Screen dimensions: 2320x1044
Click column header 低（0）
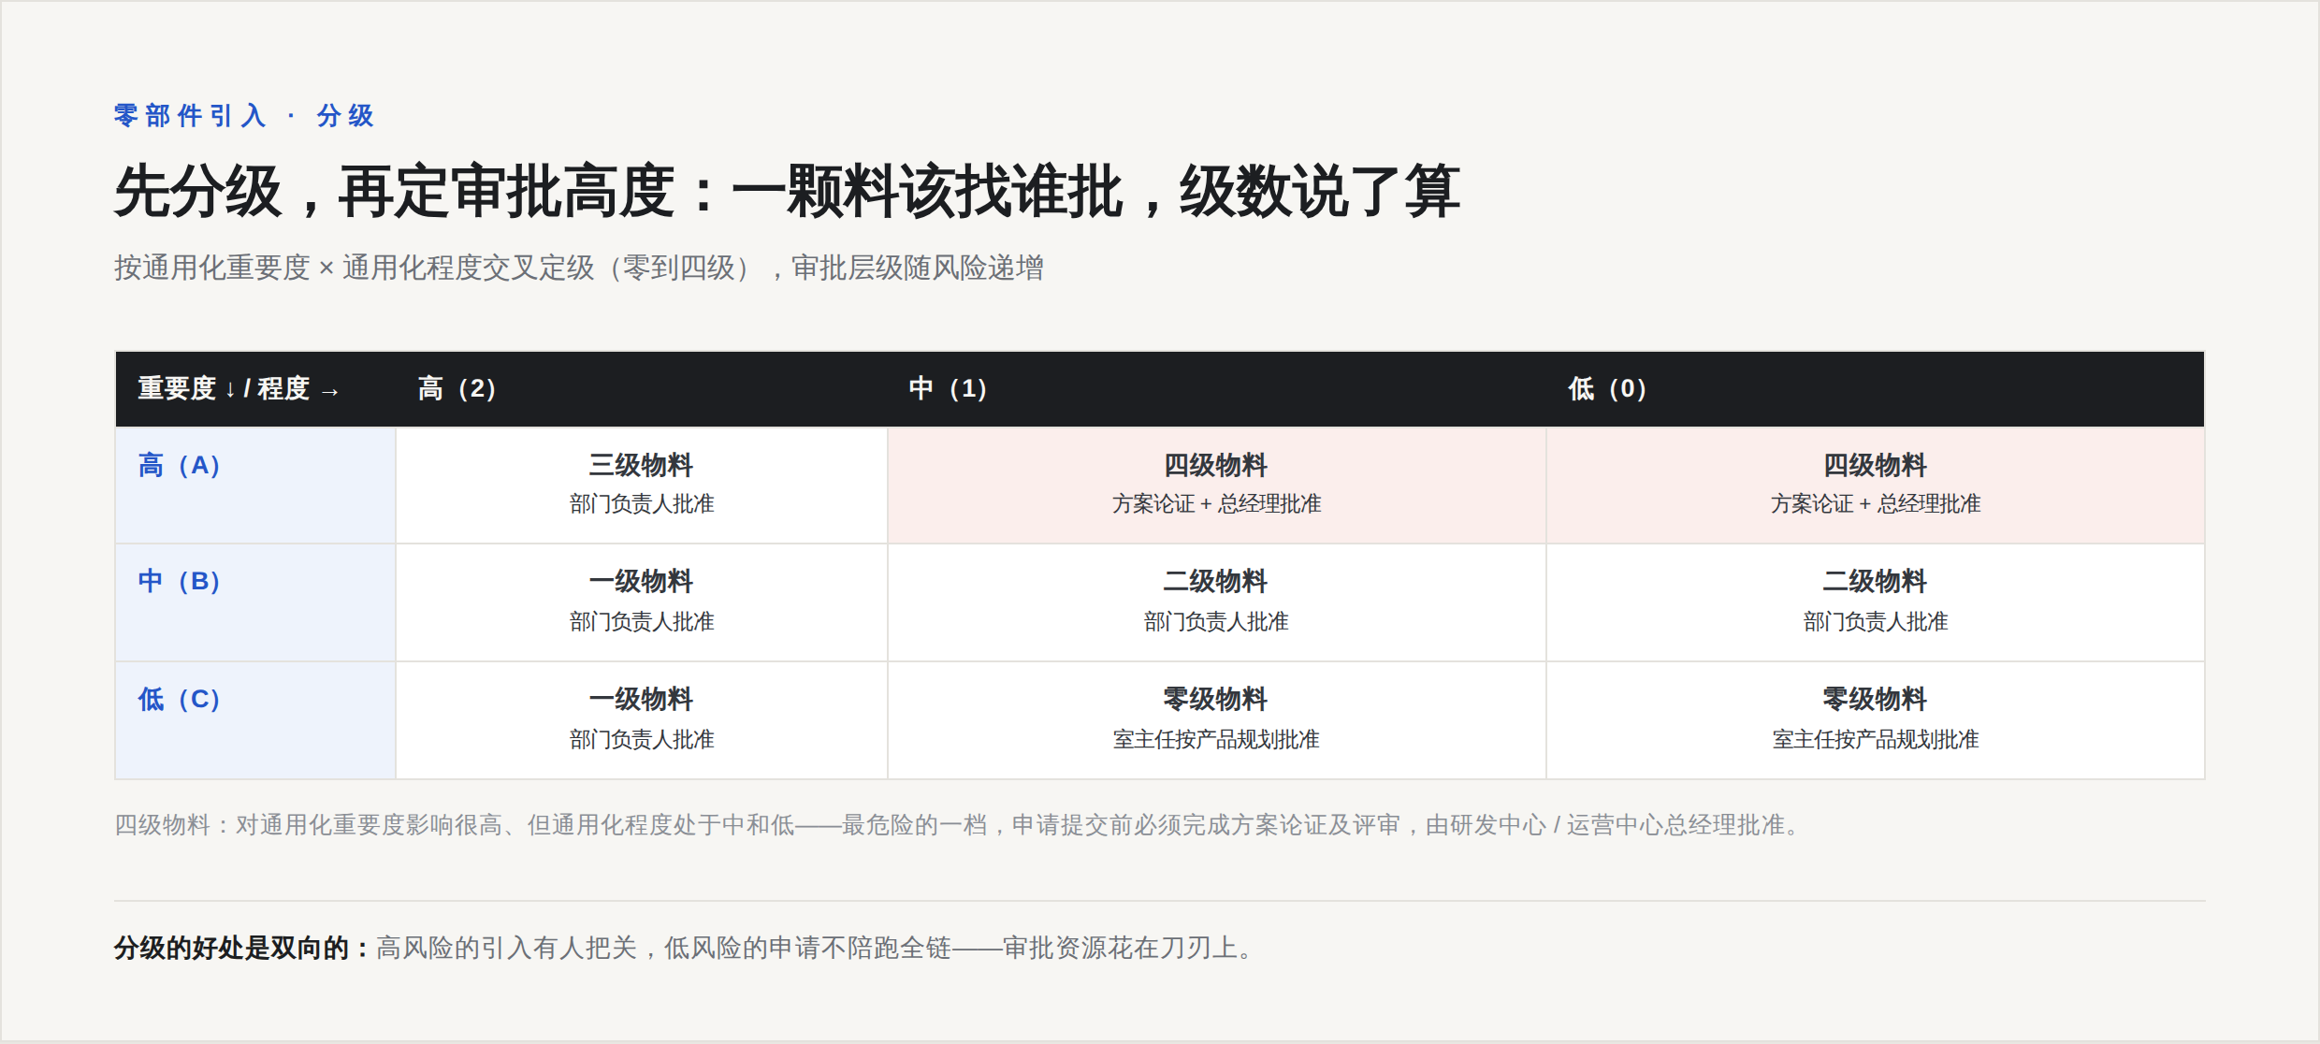(x=1876, y=389)
